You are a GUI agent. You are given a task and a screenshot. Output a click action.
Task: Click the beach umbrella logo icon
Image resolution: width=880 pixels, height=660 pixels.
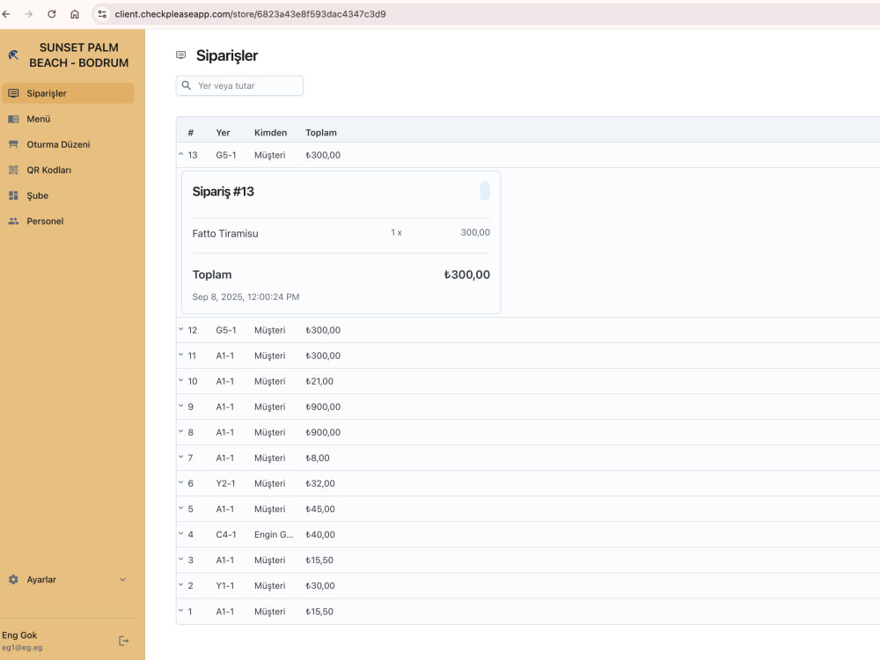pyautogui.click(x=13, y=55)
